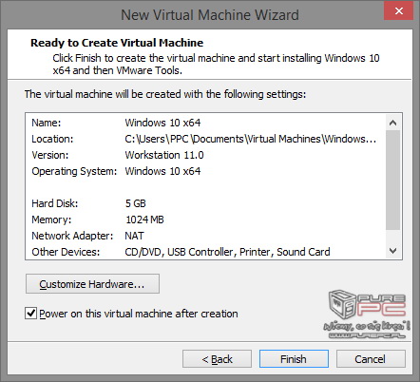Viewport: 420px width, 382px height.
Task: Click the settings list scrollbar thumb
Action: click(392, 180)
